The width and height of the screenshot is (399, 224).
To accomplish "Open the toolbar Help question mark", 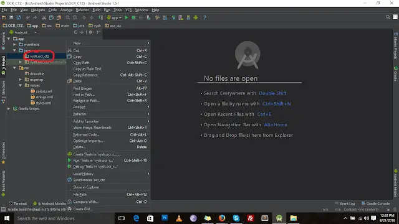I will pos(204,17).
